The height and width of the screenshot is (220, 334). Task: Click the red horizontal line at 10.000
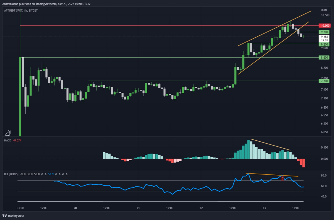167,25
